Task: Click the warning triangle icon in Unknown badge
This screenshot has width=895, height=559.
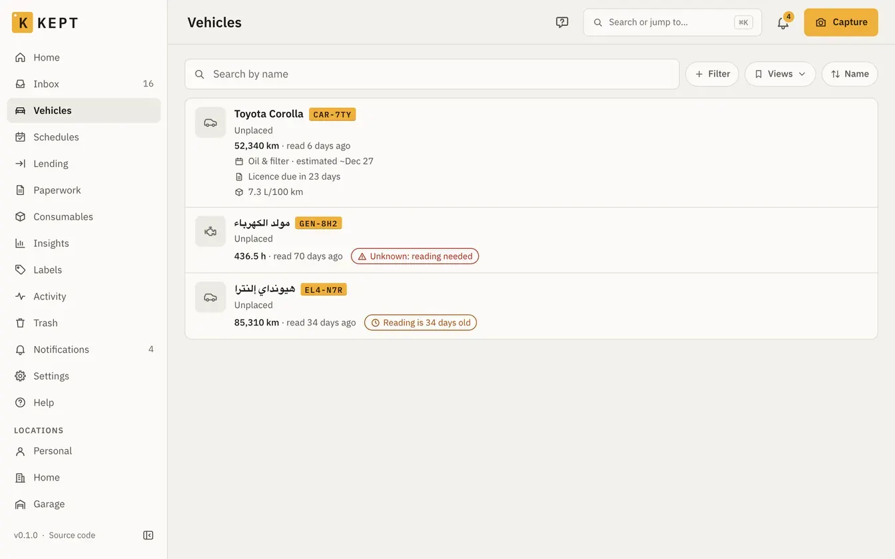Action: tap(362, 256)
